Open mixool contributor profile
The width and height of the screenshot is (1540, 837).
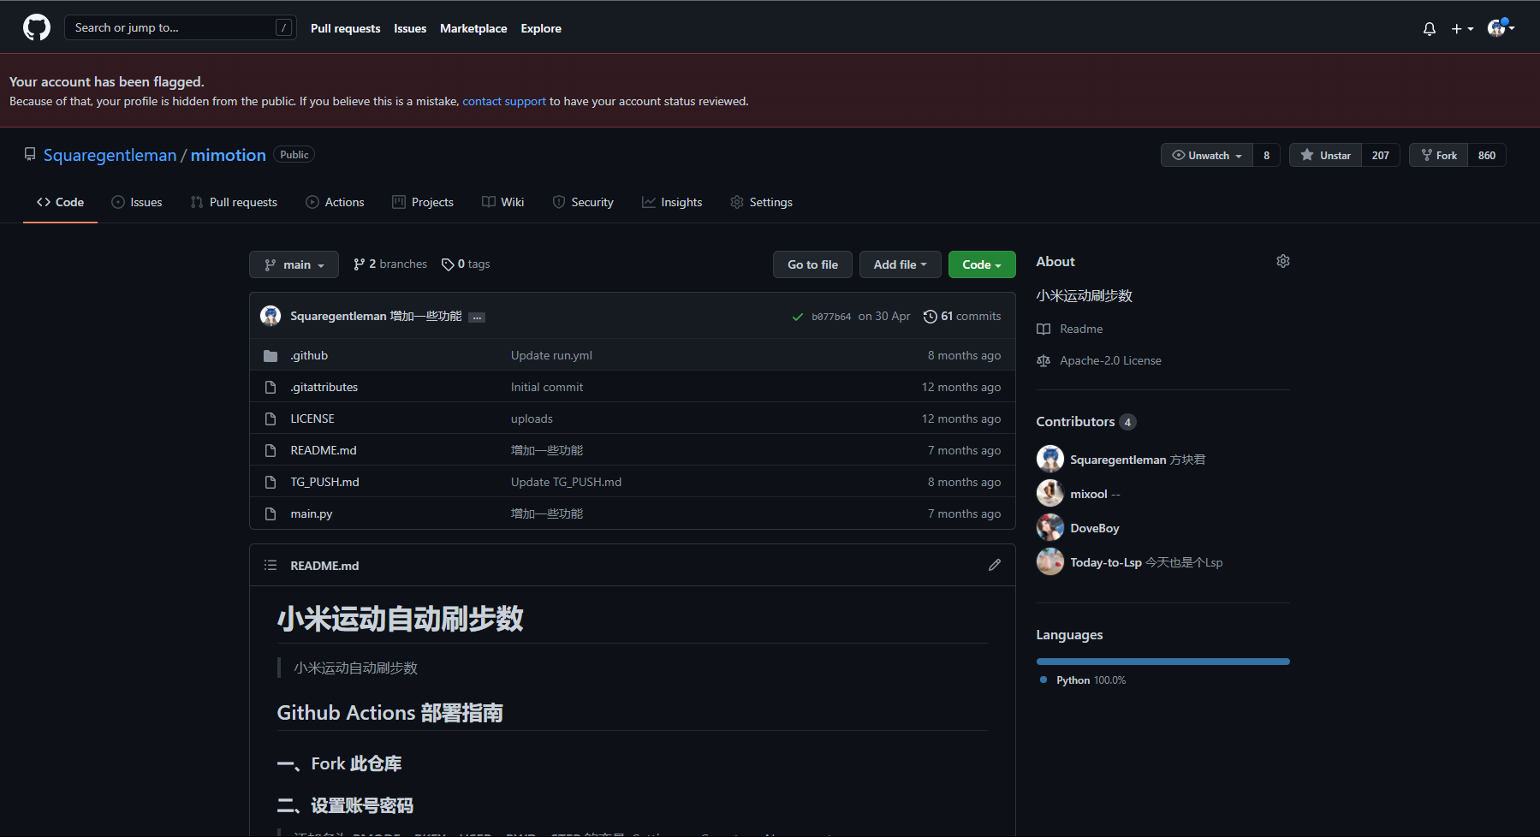point(1088,494)
